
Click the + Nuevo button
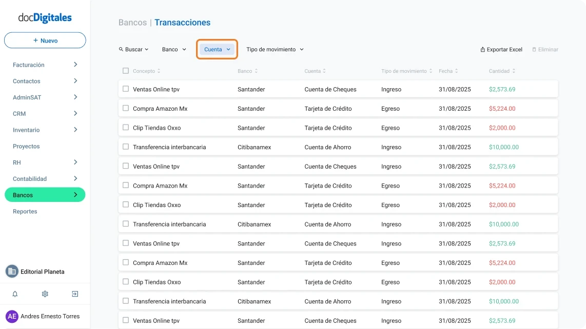point(45,40)
